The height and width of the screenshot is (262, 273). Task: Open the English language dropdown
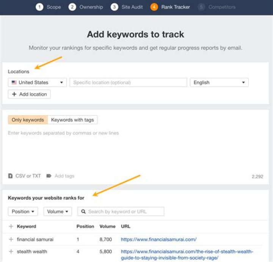click(x=219, y=82)
